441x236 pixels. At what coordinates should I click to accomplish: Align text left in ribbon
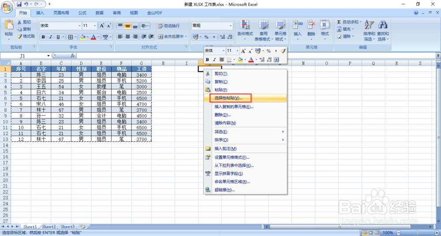pos(120,37)
